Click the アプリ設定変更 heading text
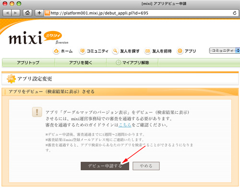The height and width of the screenshot is (188, 240). point(35,79)
